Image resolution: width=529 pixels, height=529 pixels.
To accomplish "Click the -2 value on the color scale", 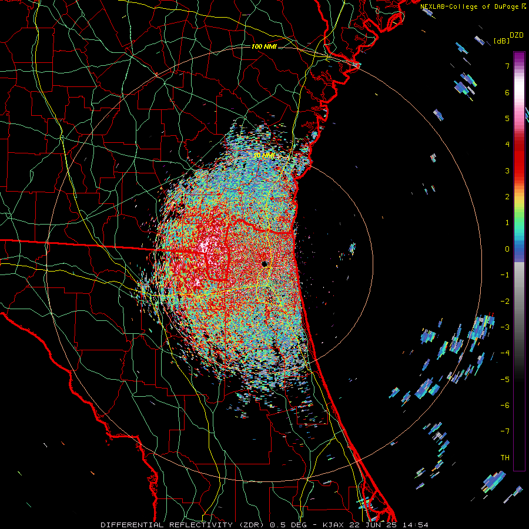I will 505,302.
